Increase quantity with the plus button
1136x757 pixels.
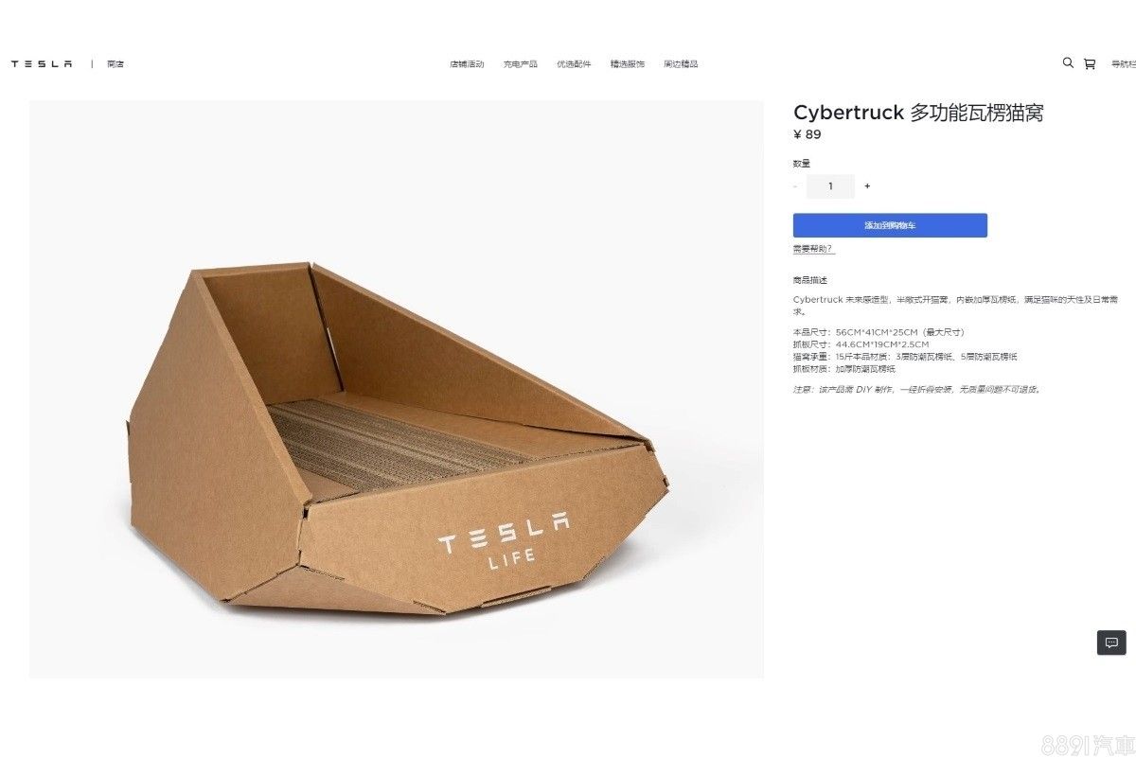point(867,186)
